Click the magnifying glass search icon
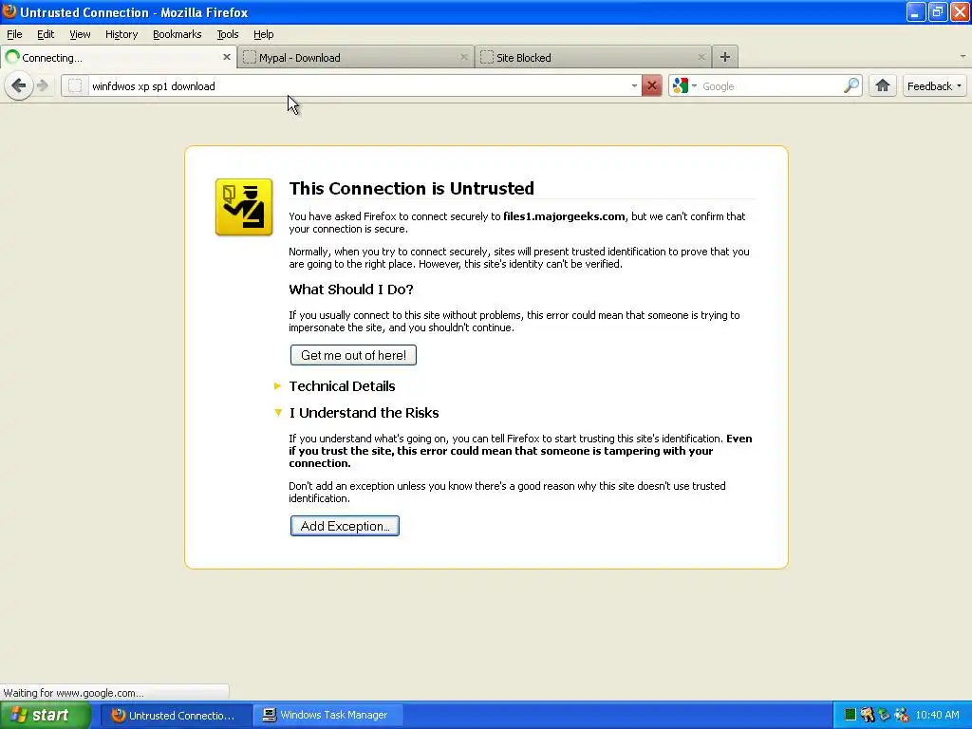Screen dimensions: 972x729 click(851, 85)
